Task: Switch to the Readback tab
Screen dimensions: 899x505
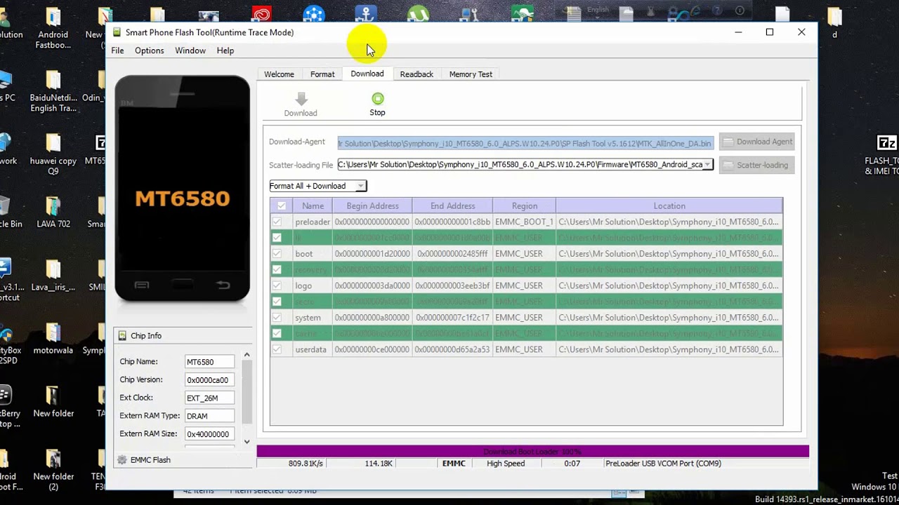Action: click(x=416, y=74)
